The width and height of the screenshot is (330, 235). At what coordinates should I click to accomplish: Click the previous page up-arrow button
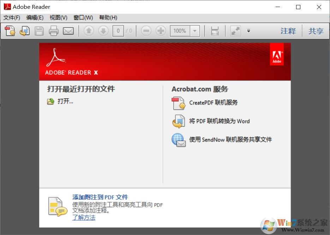coord(88,31)
